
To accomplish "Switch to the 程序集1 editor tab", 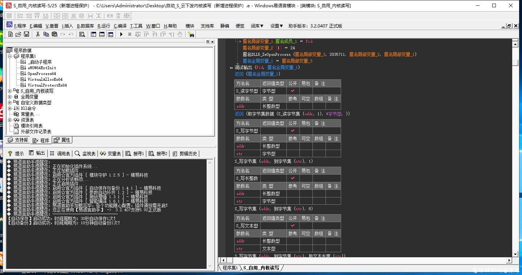I will click(230, 268).
